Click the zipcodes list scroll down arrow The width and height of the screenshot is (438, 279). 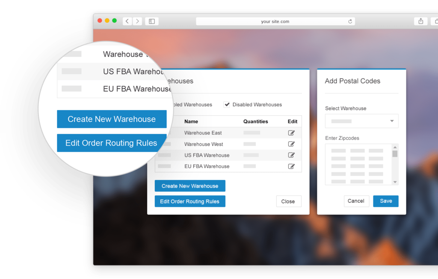(395, 182)
